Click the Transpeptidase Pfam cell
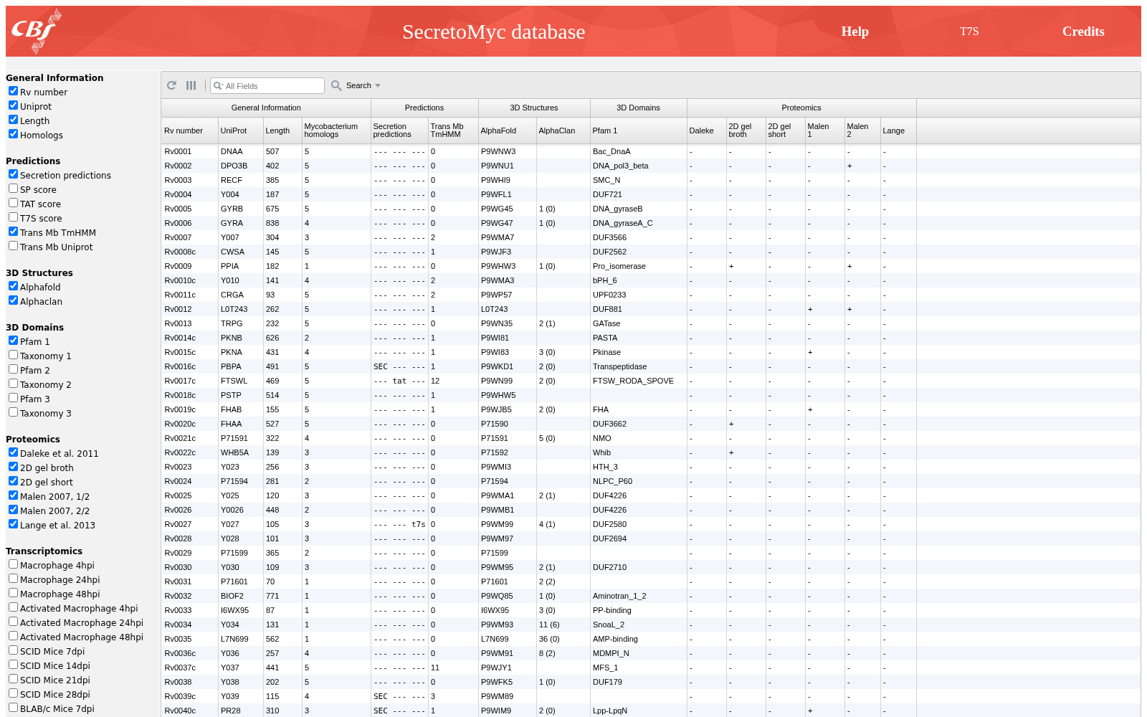The image size is (1147, 717). 638,366
